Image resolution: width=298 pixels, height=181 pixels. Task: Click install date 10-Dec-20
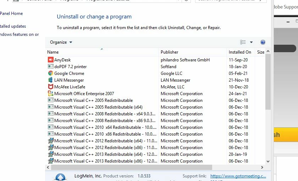(238, 87)
